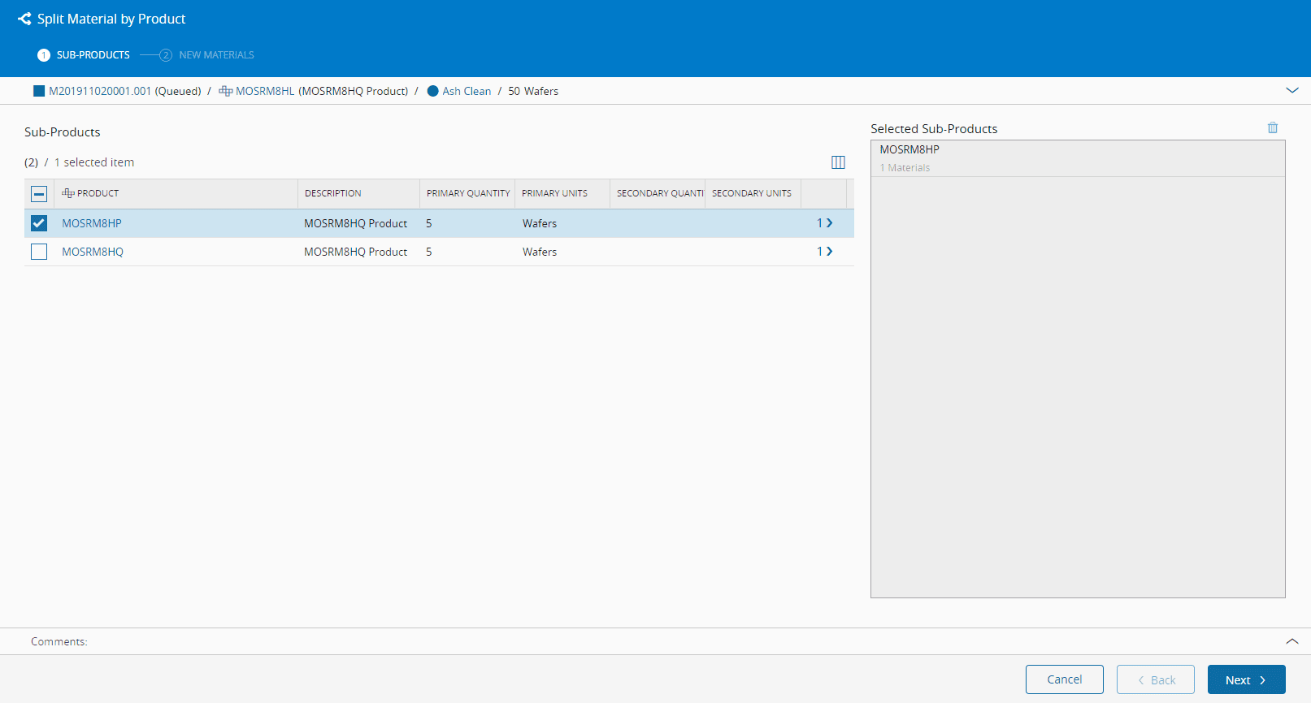The height and width of the screenshot is (703, 1311).
Task: Uncheck the MOSRM8HP row checkbox
Action: point(39,223)
